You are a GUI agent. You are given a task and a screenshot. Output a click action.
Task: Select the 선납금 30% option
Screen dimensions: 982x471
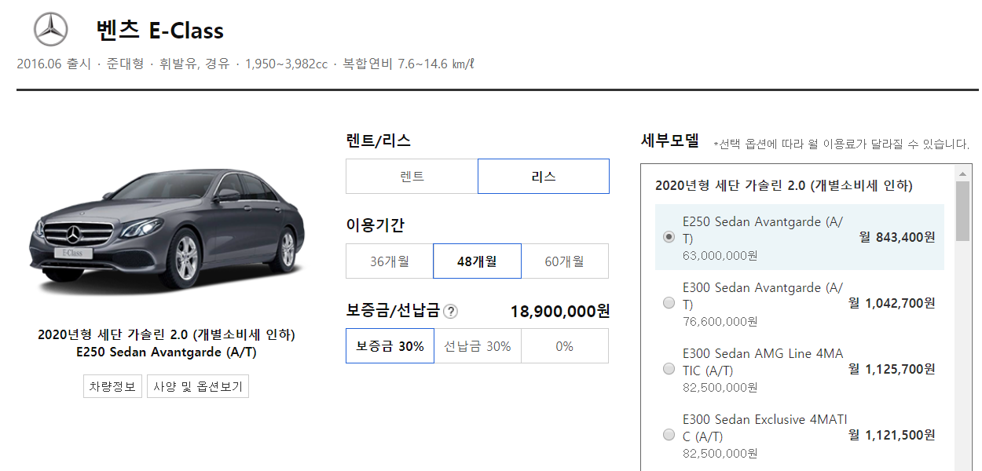[x=477, y=346]
